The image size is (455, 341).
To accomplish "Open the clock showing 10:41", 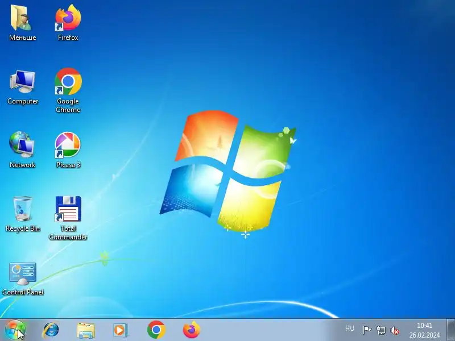I will coord(424,325).
